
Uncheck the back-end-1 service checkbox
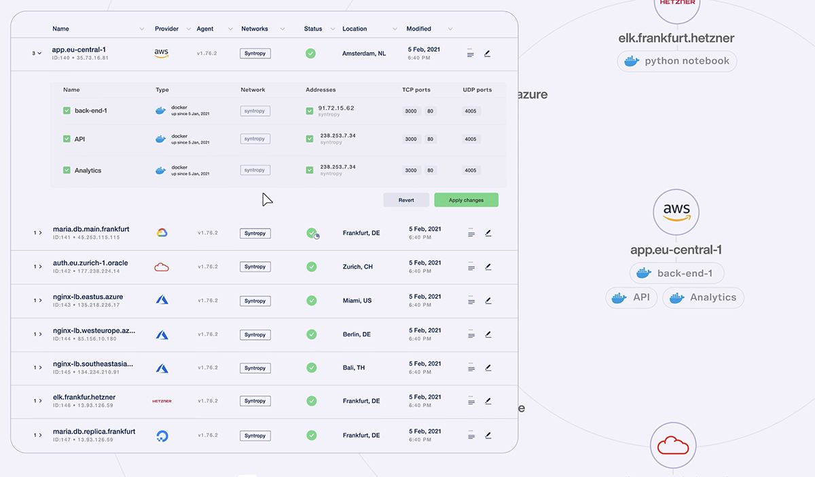pos(67,111)
